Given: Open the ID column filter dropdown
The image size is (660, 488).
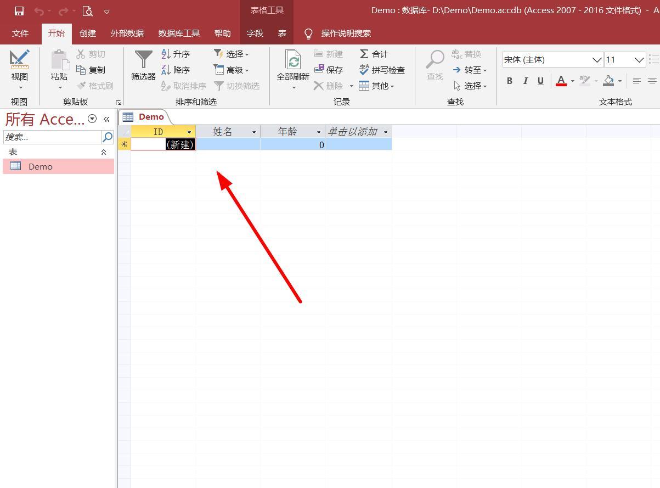Looking at the screenshot, I should click(x=189, y=132).
